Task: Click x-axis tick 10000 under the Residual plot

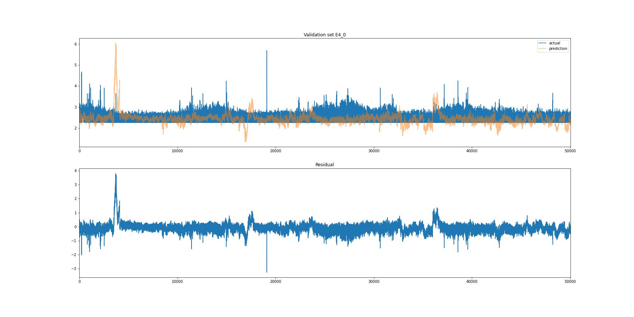Action: tap(177, 281)
